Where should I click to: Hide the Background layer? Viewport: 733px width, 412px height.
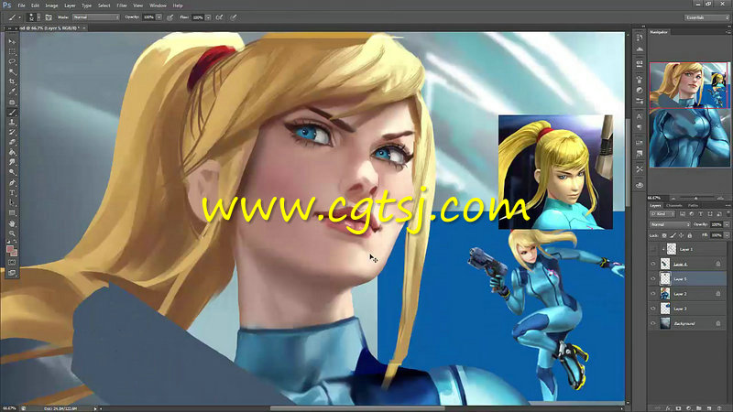tap(653, 323)
